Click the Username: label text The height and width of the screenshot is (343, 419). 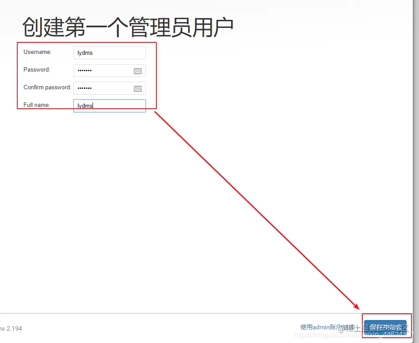[37, 52]
